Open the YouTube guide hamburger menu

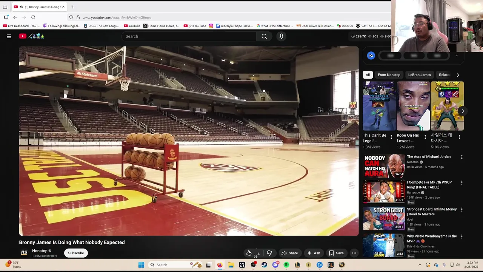tap(9, 36)
